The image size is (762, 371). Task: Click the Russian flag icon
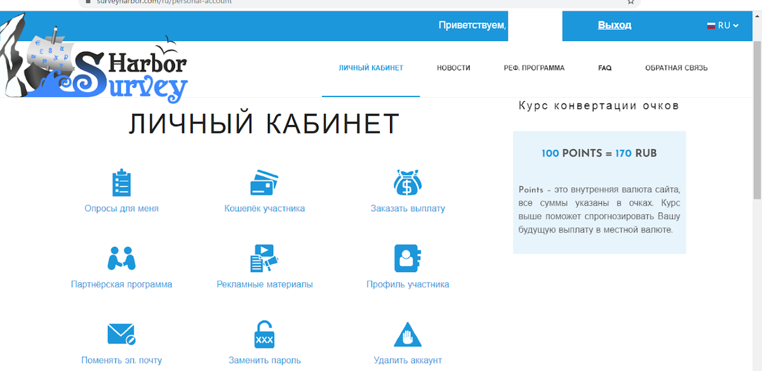[x=712, y=26]
